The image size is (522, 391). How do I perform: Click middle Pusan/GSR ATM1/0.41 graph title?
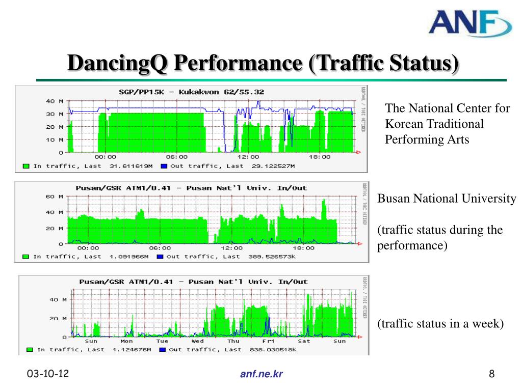pyautogui.click(x=192, y=188)
